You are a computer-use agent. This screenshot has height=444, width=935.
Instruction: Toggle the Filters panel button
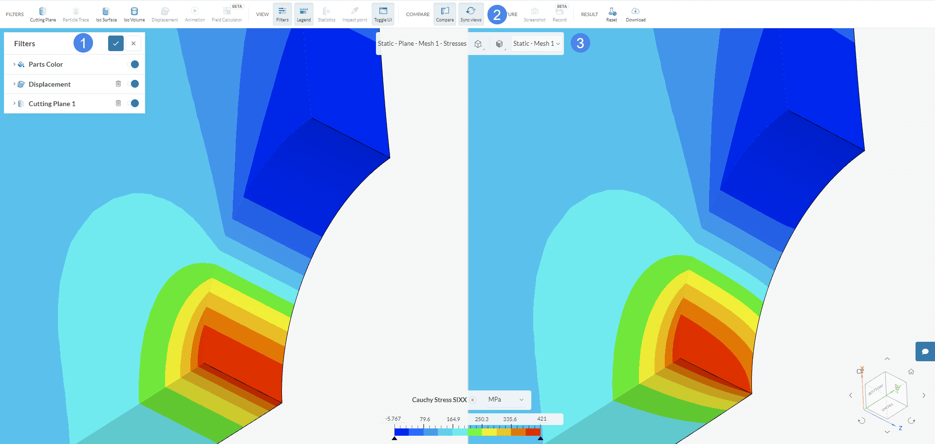282,14
